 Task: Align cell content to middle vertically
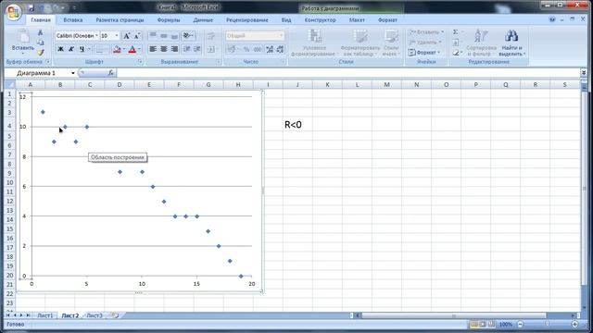coord(163,35)
